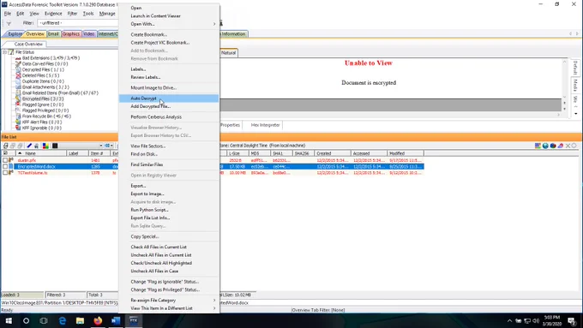Open Task View on taskbar
This screenshot has width=583, height=328.
[44, 320]
